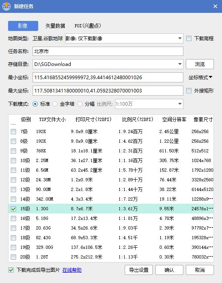Expand the 存储目录 D:\SGDownload dropdown
The height and width of the screenshot is (283, 222).
180,64
